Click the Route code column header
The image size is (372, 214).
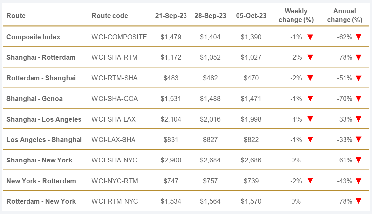point(110,16)
